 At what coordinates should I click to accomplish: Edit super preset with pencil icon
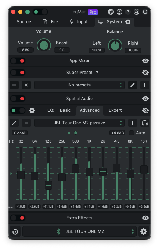(x=133, y=85)
